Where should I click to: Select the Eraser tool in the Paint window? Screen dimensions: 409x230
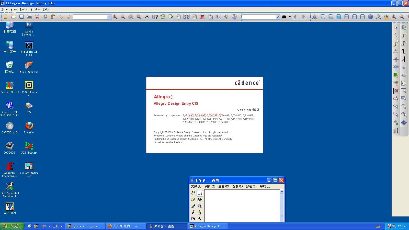(x=193, y=200)
